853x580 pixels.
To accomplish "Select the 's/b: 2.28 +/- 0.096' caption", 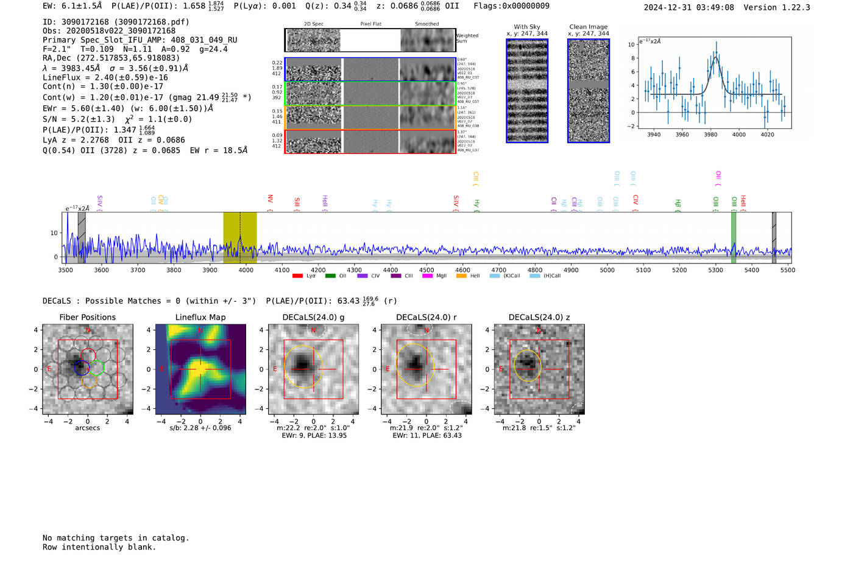I will (200, 428).
